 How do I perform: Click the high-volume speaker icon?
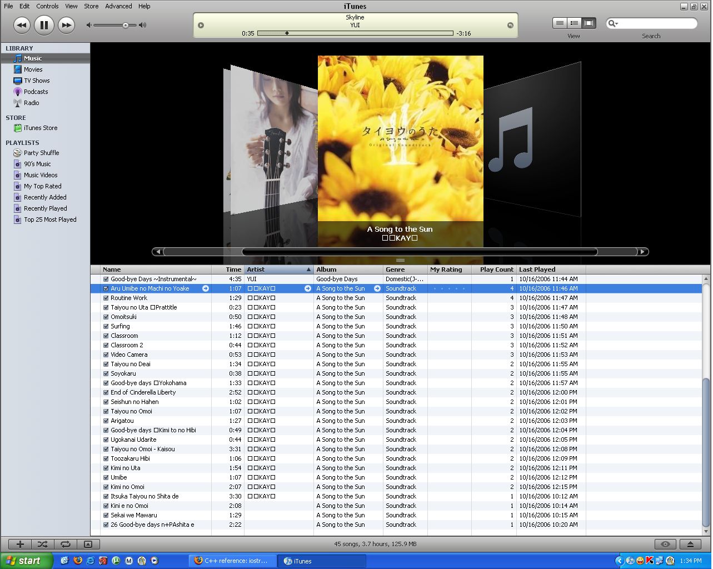click(x=143, y=25)
